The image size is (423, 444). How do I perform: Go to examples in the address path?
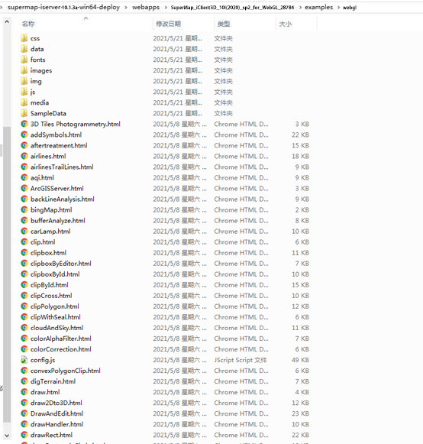click(x=319, y=8)
